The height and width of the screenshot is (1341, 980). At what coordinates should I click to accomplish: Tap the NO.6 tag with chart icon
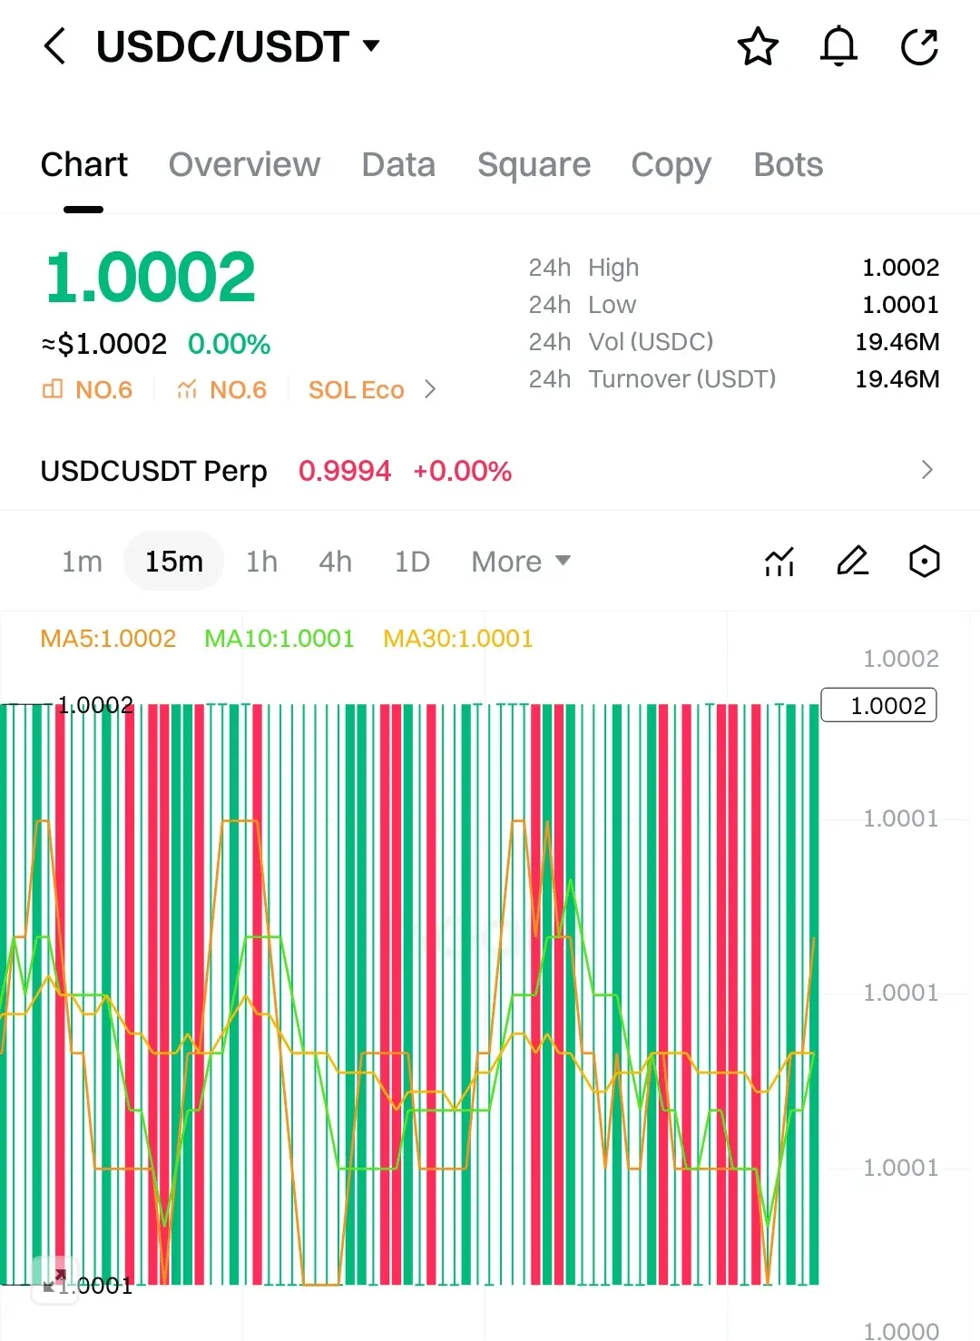pyautogui.click(x=221, y=390)
